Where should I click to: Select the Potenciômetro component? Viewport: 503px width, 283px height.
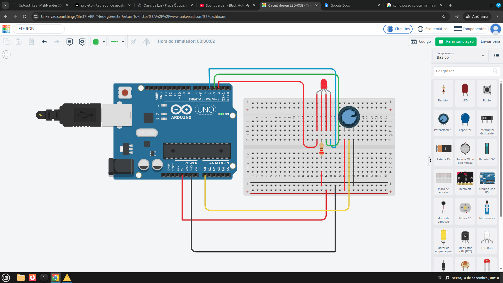click(x=443, y=123)
